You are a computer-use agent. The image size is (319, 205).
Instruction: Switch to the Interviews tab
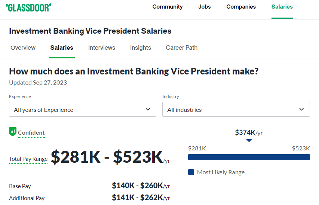[x=101, y=48]
